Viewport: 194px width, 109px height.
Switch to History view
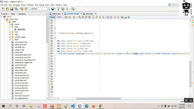[60, 17]
